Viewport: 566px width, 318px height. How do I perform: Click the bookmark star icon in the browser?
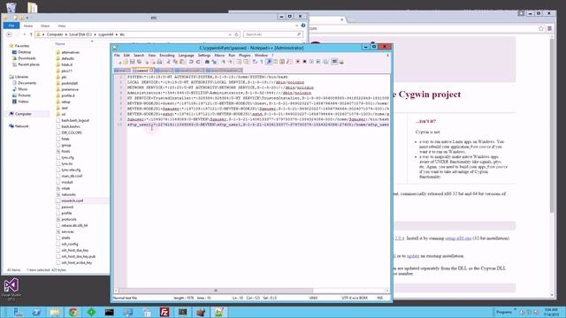[541, 28]
